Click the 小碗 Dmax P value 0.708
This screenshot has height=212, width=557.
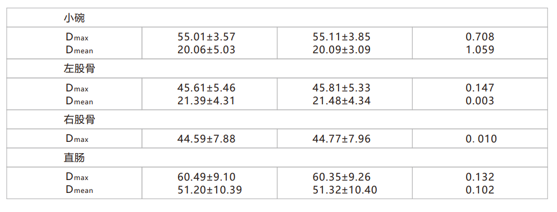click(480, 37)
